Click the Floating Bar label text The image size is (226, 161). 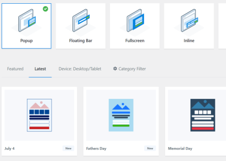pyautogui.click(x=81, y=41)
